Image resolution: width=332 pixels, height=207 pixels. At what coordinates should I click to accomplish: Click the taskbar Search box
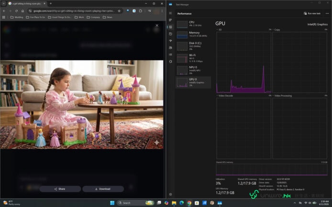click(x=135, y=203)
